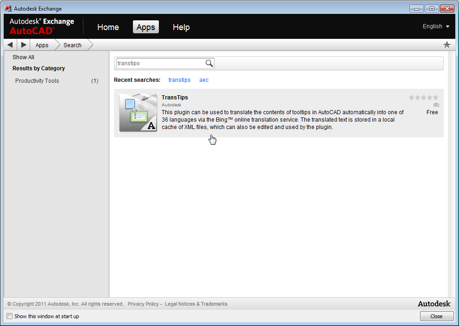The image size is (459, 326).
Task: Click the favorites star icon
Action: (x=446, y=45)
